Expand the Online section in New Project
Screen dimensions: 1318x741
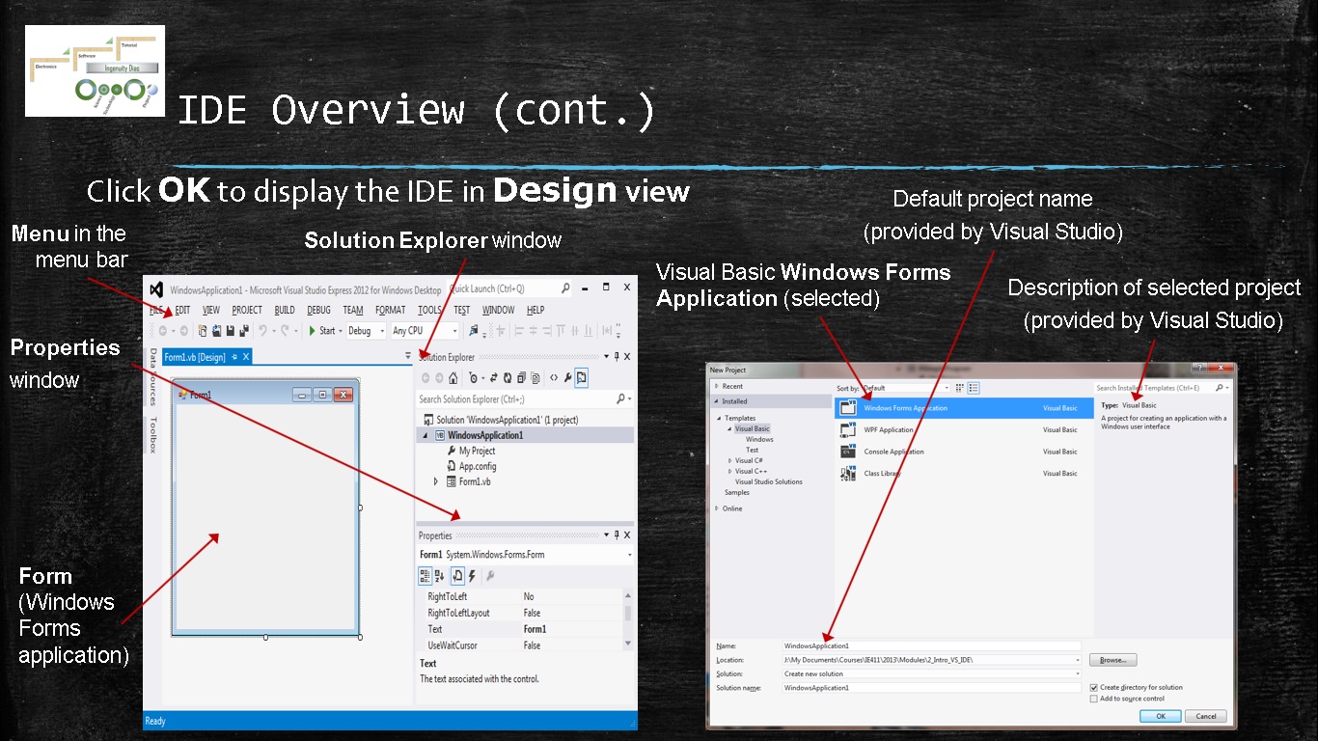(x=716, y=508)
